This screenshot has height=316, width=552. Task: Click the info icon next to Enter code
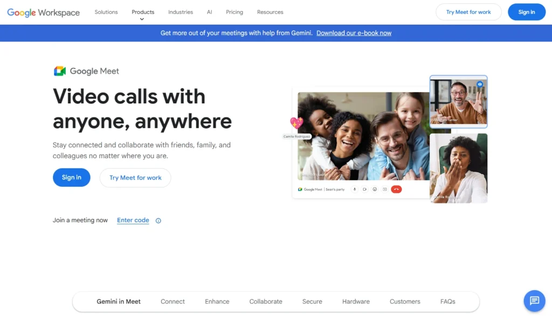tap(158, 220)
